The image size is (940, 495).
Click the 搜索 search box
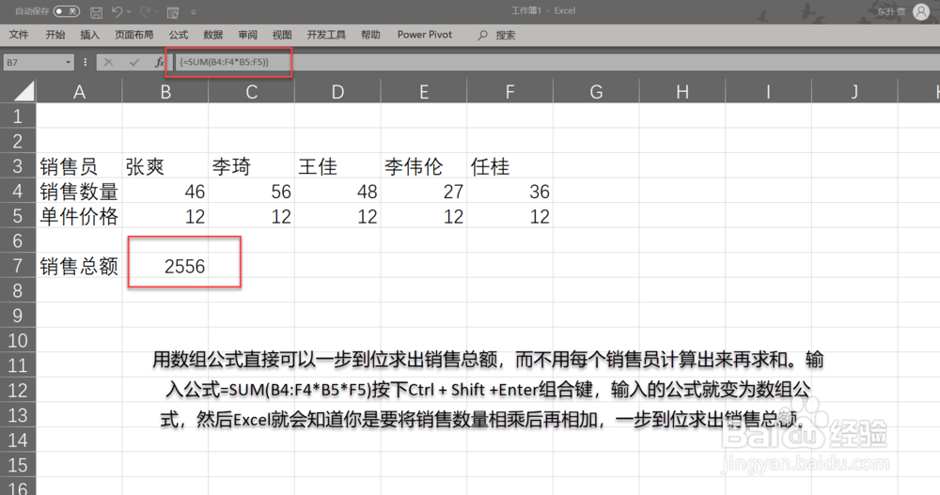[x=505, y=36]
